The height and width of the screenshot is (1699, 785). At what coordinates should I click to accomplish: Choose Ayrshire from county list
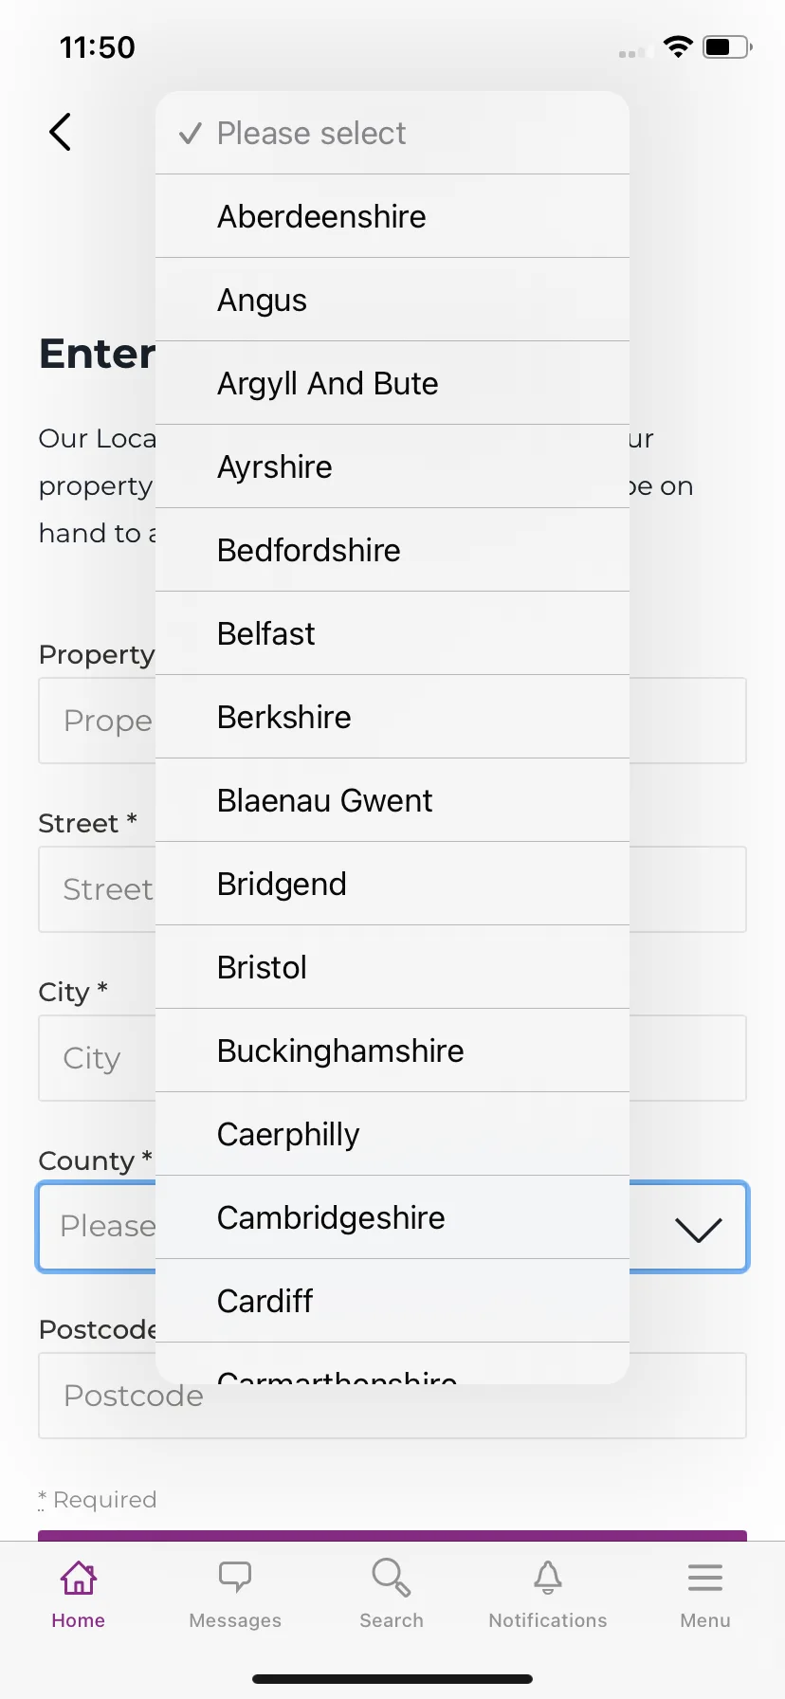pyautogui.click(x=392, y=466)
